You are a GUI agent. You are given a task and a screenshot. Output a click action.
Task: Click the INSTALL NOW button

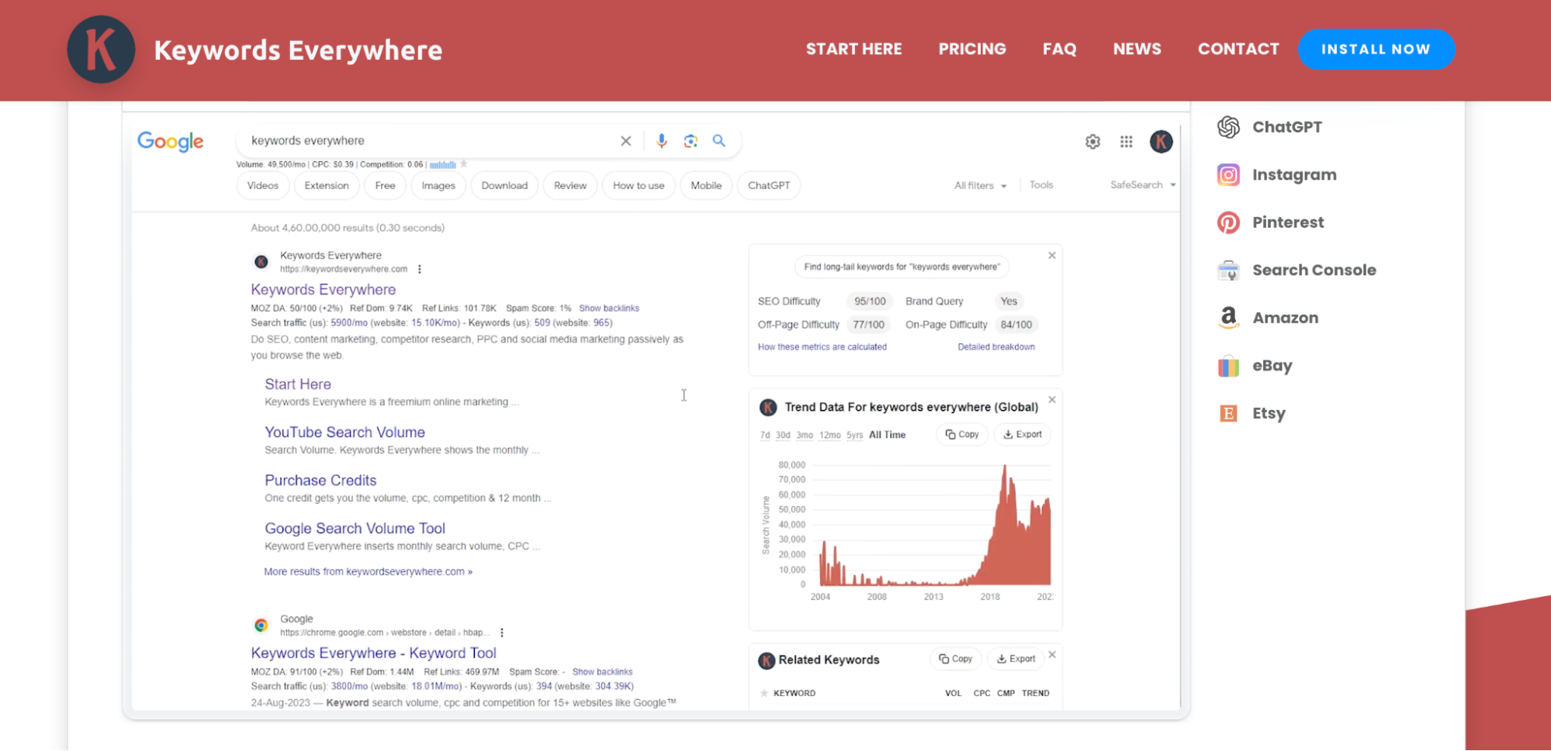pos(1376,50)
